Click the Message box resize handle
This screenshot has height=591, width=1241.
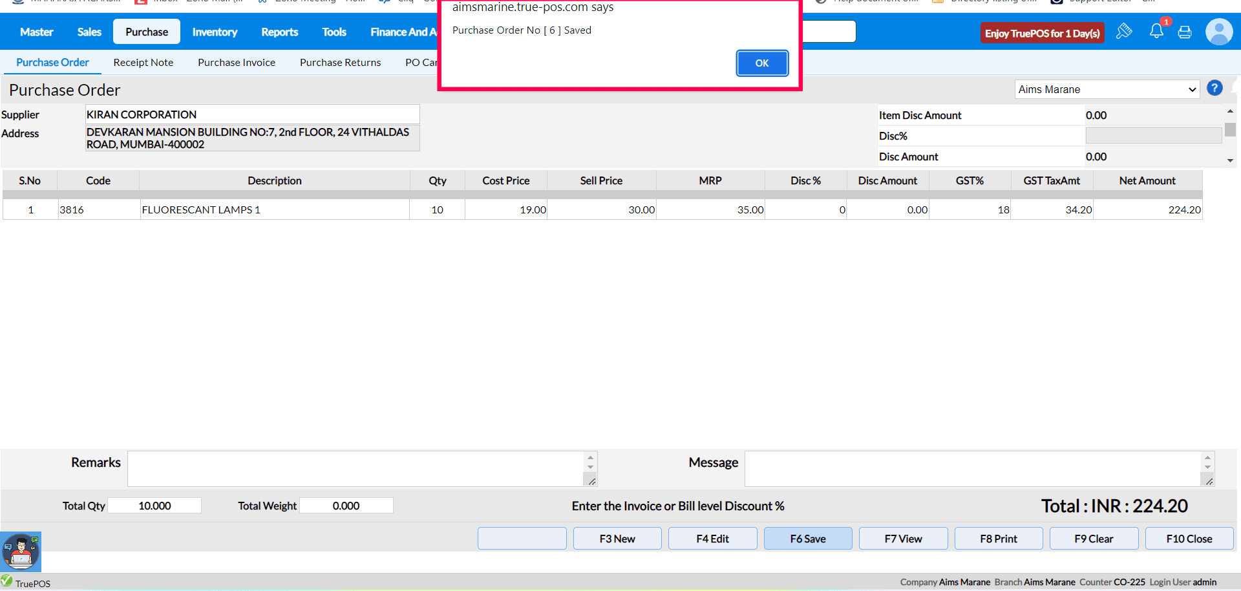click(1209, 480)
